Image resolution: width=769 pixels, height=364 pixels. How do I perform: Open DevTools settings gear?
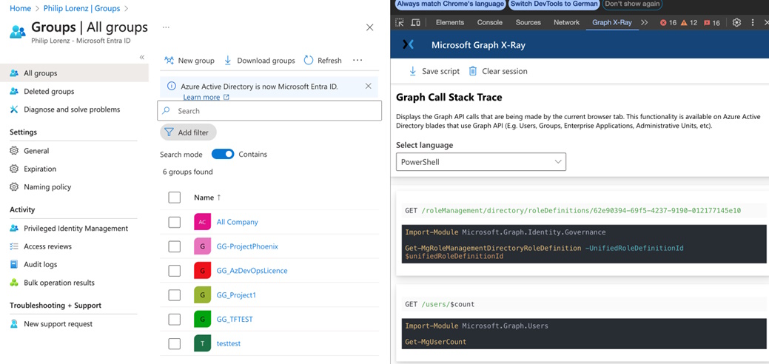click(736, 23)
